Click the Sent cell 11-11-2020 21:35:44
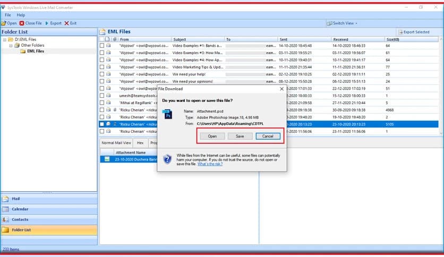 point(295,67)
